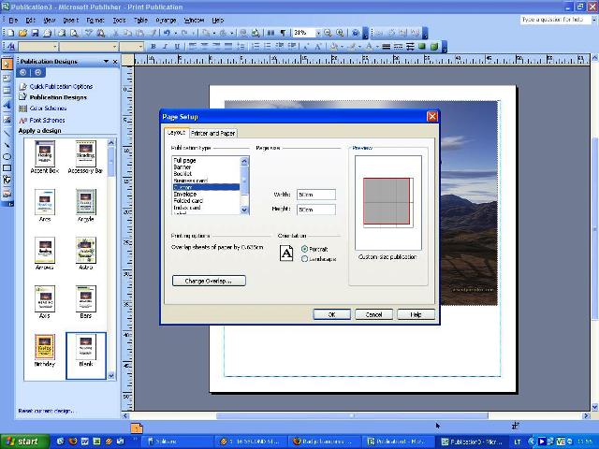This screenshot has width=599, height=449.
Task: Click the Bold formatting icon
Action: 153,46
